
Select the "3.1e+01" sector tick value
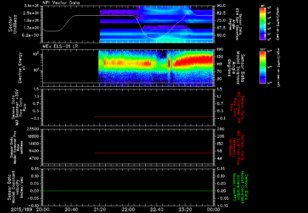point(31,6)
